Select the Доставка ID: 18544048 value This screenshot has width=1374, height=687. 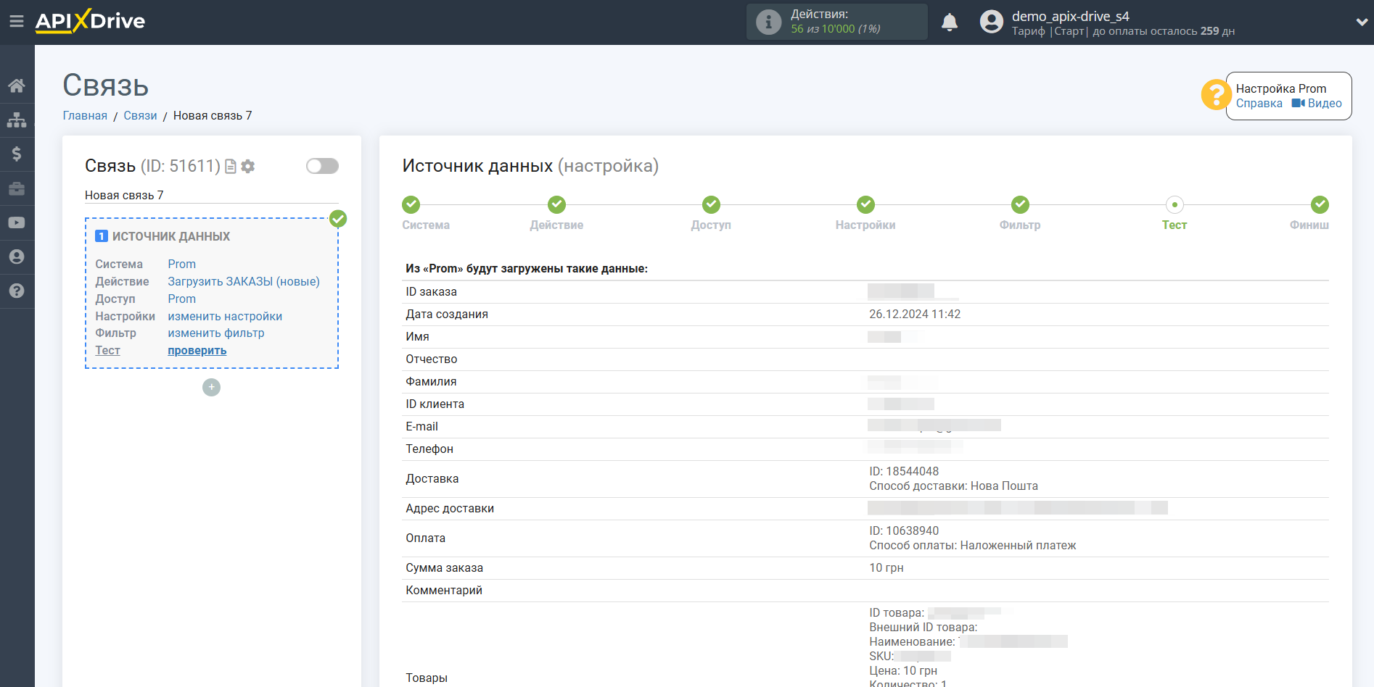(904, 472)
